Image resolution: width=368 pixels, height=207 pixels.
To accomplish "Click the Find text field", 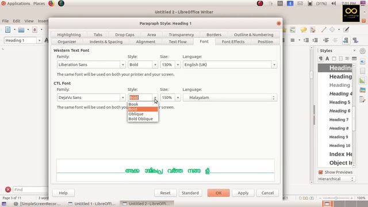I will [30, 189].
